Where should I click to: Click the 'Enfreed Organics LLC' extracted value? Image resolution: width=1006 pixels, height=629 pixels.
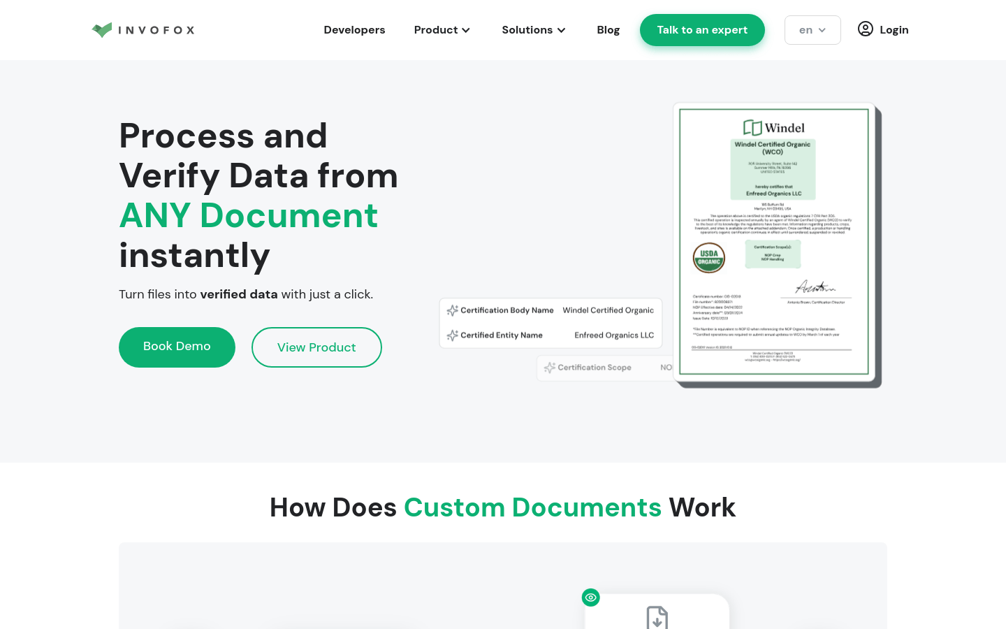(614, 335)
